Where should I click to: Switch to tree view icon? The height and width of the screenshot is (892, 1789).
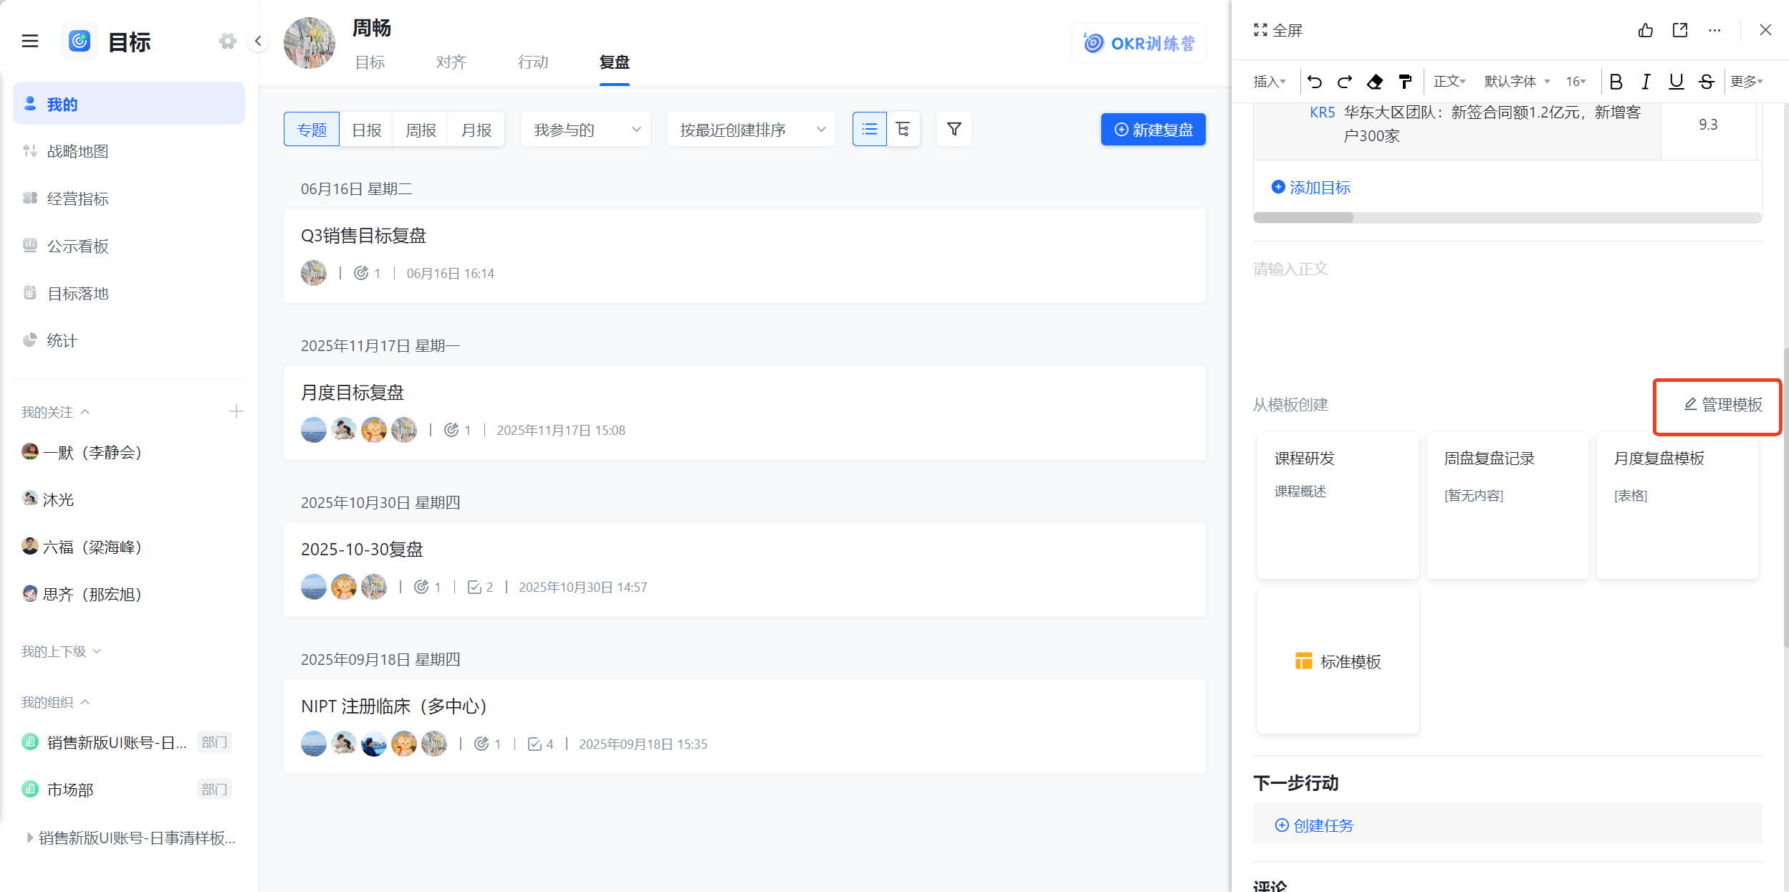(x=903, y=129)
